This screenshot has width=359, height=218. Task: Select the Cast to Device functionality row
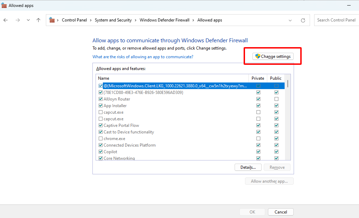click(190, 132)
